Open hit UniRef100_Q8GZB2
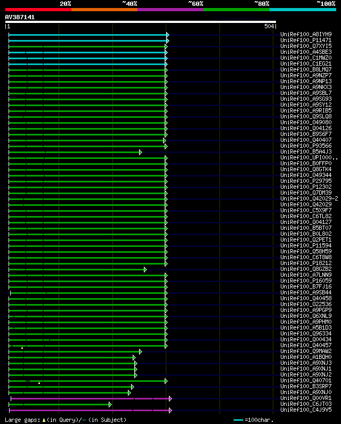The width and height of the screenshot is (341, 424). point(306,269)
